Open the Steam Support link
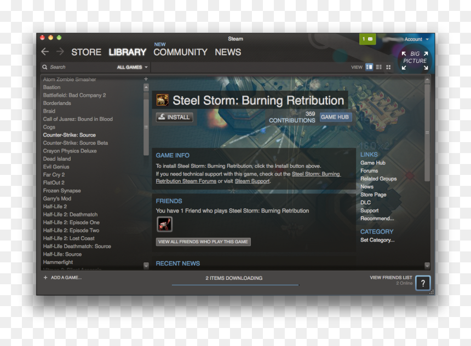This screenshot has width=471, height=346. click(x=252, y=181)
